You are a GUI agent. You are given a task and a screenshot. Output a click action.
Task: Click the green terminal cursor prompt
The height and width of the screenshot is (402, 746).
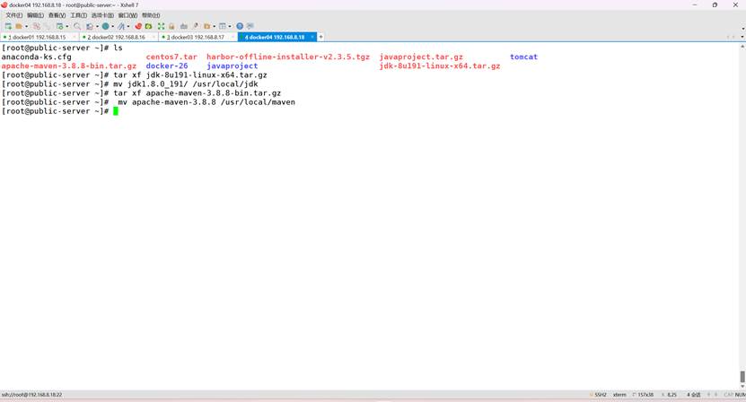(116, 111)
